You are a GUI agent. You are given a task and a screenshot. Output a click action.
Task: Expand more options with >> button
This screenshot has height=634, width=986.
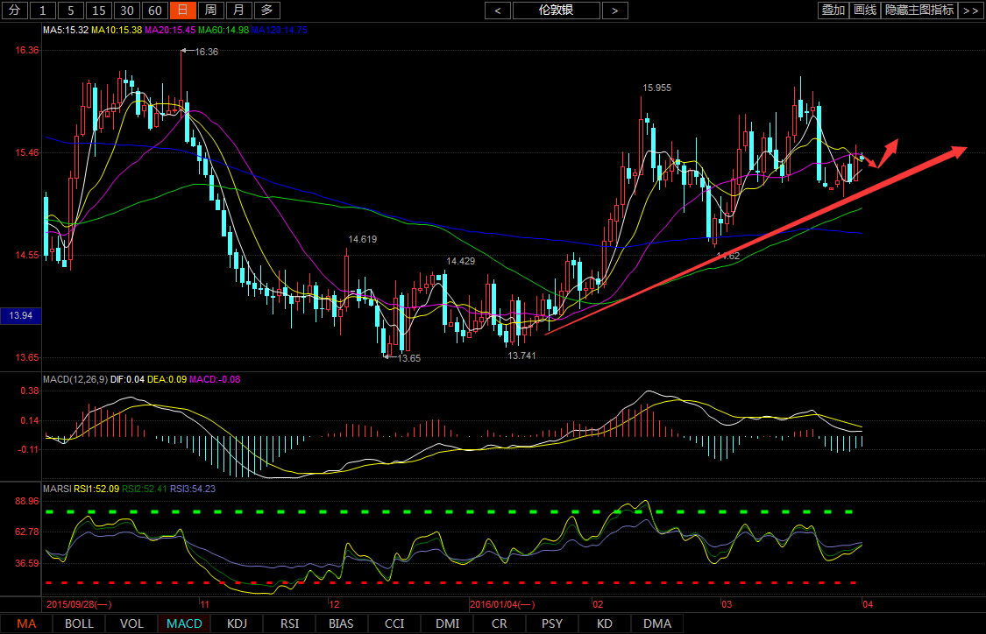[970, 11]
